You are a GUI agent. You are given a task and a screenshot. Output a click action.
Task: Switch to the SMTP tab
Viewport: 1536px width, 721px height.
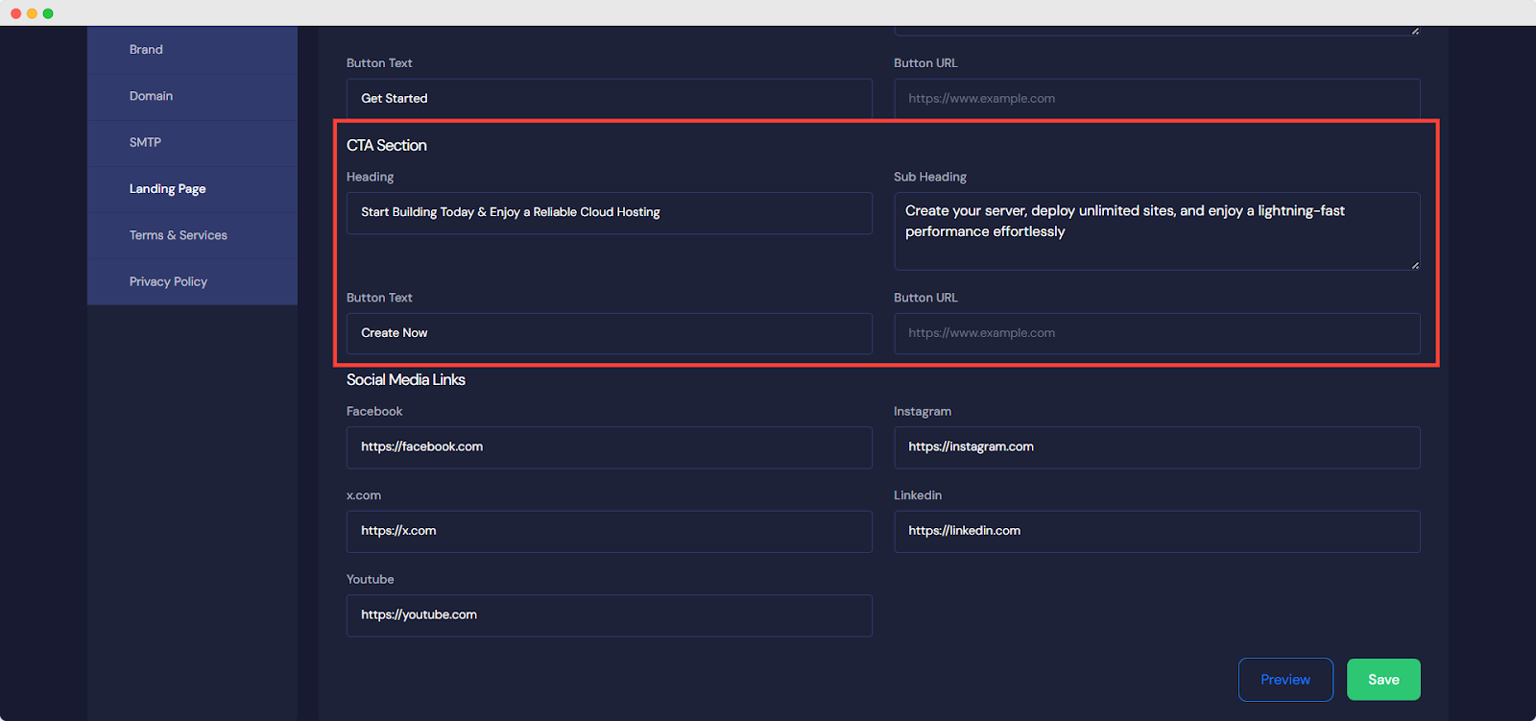[x=192, y=142]
